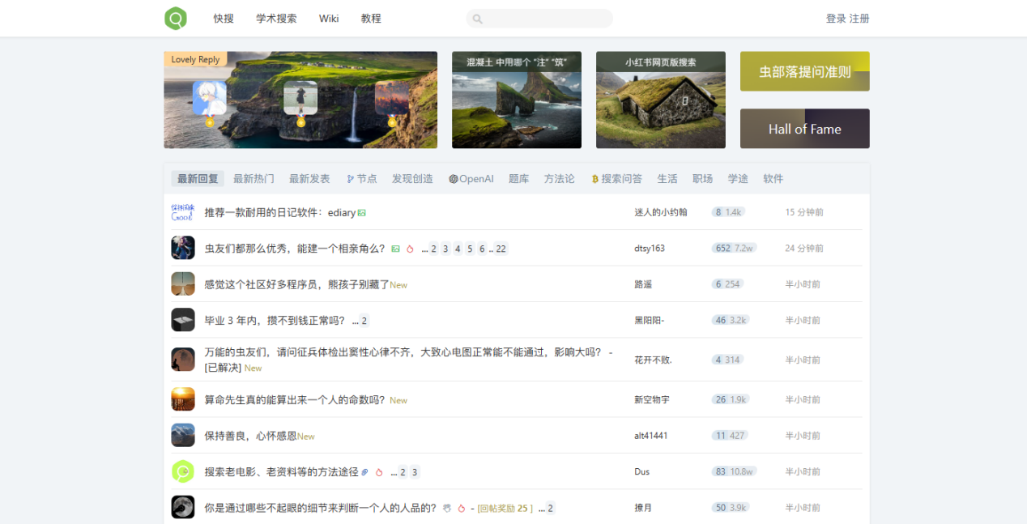Viewport: 1027px width, 524px height.
Task: Open the Wiki navigation link
Action: pyautogui.click(x=329, y=19)
